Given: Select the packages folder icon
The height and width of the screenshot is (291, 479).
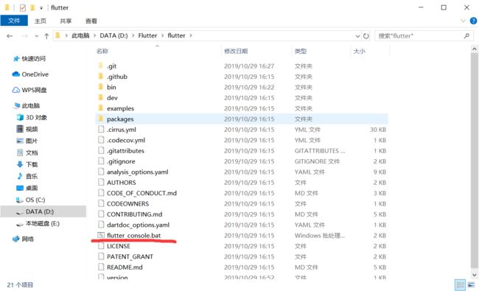Looking at the screenshot, I should pos(101,119).
